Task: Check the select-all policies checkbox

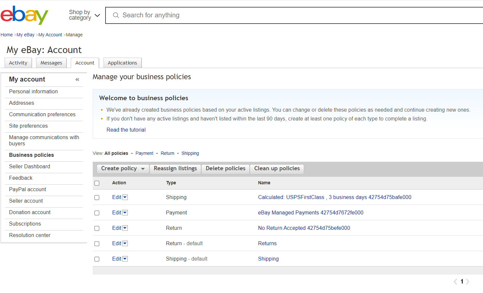Action: point(97,183)
